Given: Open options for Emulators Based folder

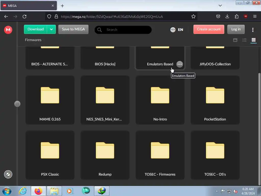Looking at the screenshot, I should pos(180,64).
